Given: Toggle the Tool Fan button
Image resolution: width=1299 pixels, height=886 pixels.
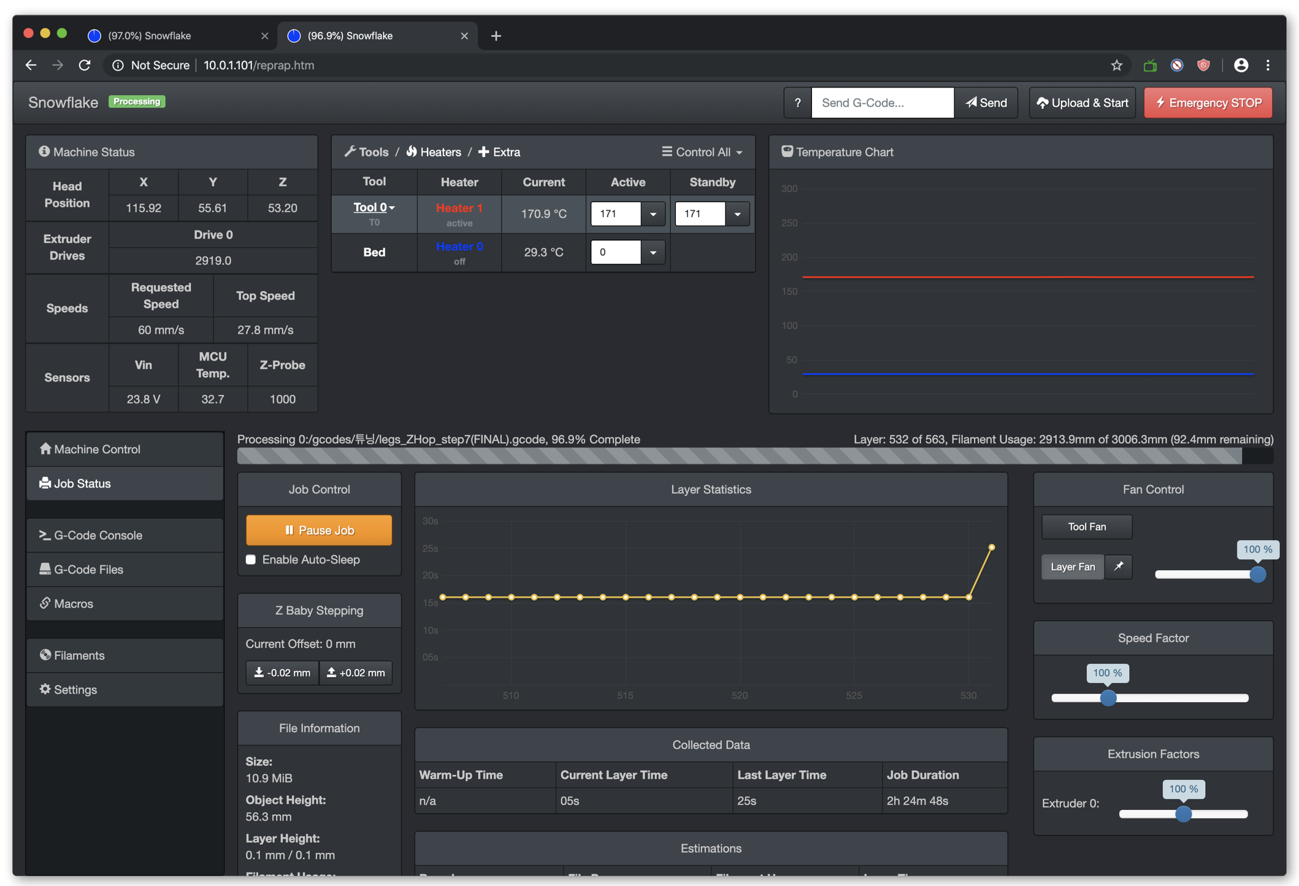Looking at the screenshot, I should 1086,527.
